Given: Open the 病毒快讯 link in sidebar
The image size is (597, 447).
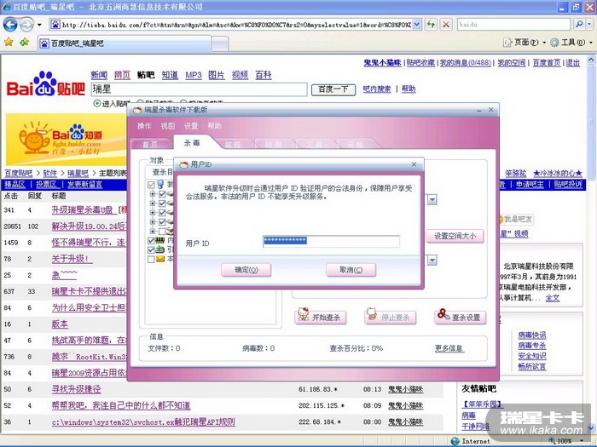Looking at the screenshot, I should pyautogui.click(x=532, y=335).
